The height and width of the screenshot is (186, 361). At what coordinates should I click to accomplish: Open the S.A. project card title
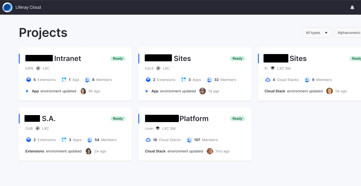tap(49, 119)
